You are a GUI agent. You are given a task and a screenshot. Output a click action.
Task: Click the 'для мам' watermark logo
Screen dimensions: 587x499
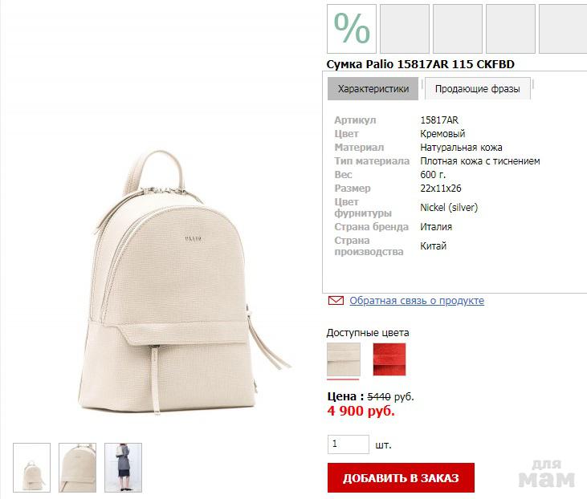point(547,473)
